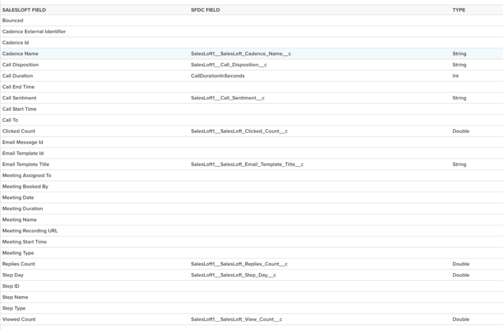
Task: Select the Step Name field
Action: point(15,297)
